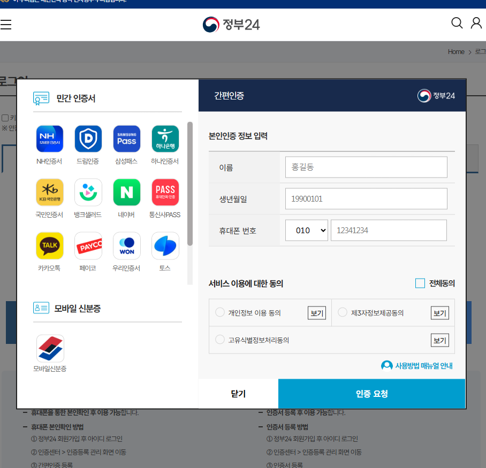Image resolution: width=486 pixels, height=468 pixels.
Task: Pick the 토스 authentication icon
Action: pos(165,245)
